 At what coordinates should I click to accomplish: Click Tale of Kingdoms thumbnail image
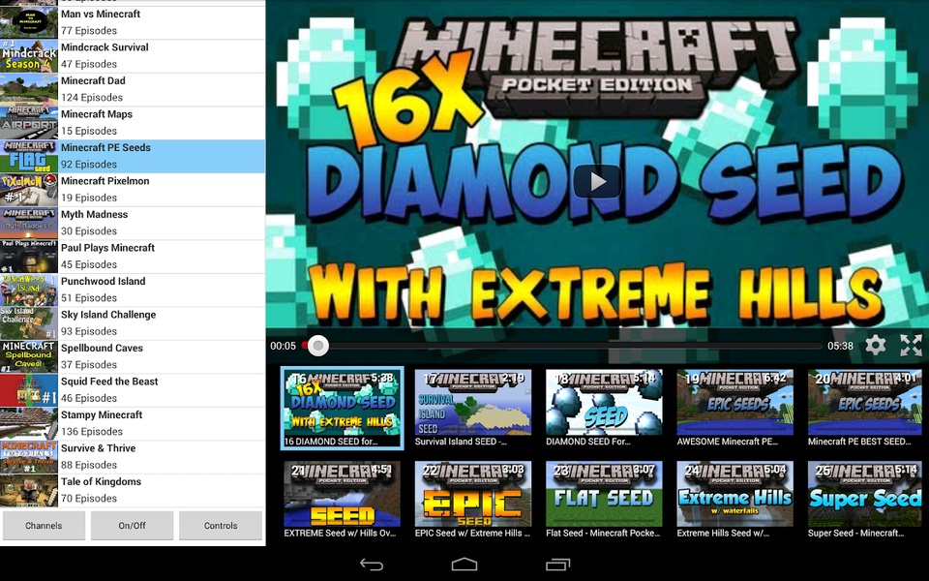point(29,490)
